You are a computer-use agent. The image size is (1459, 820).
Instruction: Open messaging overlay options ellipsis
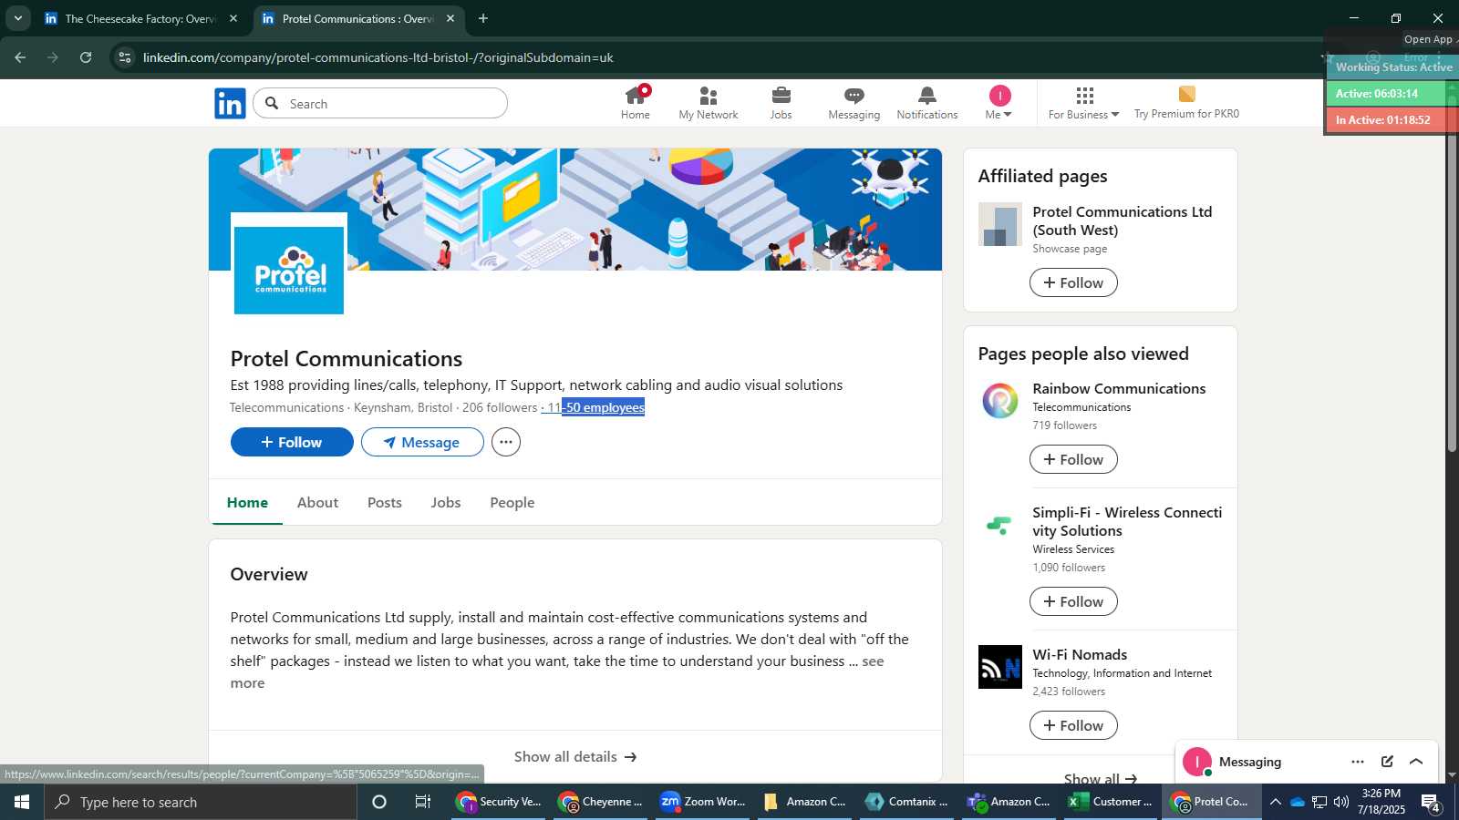pyautogui.click(x=1358, y=762)
